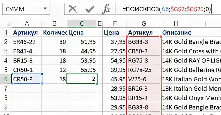Click the Артикул header in column G
The height and width of the screenshot is (115, 221).
pos(144,32)
